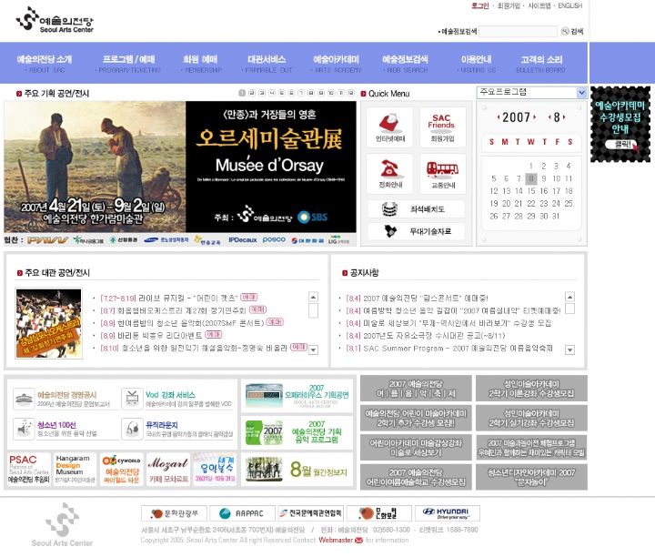Click the search magnifier 검색 icon
This screenshot has height=557, width=655.
pyautogui.click(x=565, y=31)
